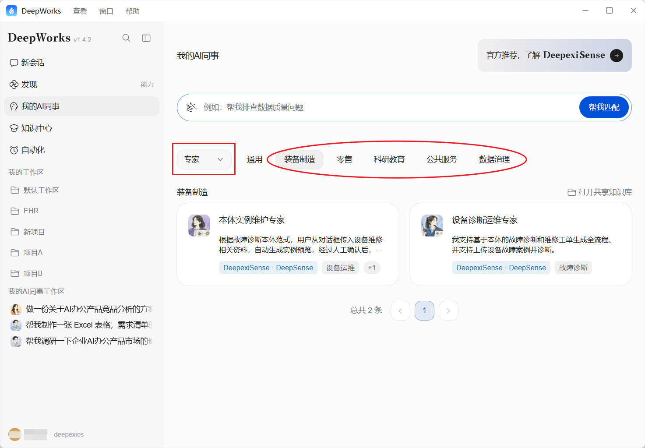Open the 设备诊断运维专家 card title
645x448 pixels.
485,220
